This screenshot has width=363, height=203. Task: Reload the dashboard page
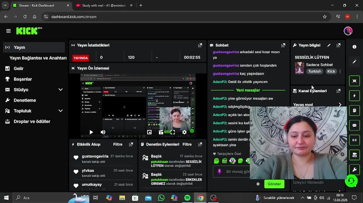coord(25,17)
